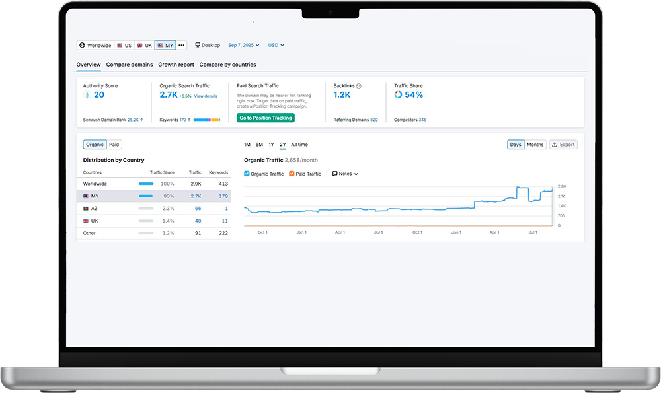
Task: Click the Go to Position Tracking button
Action: pyautogui.click(x=266, y=118)
